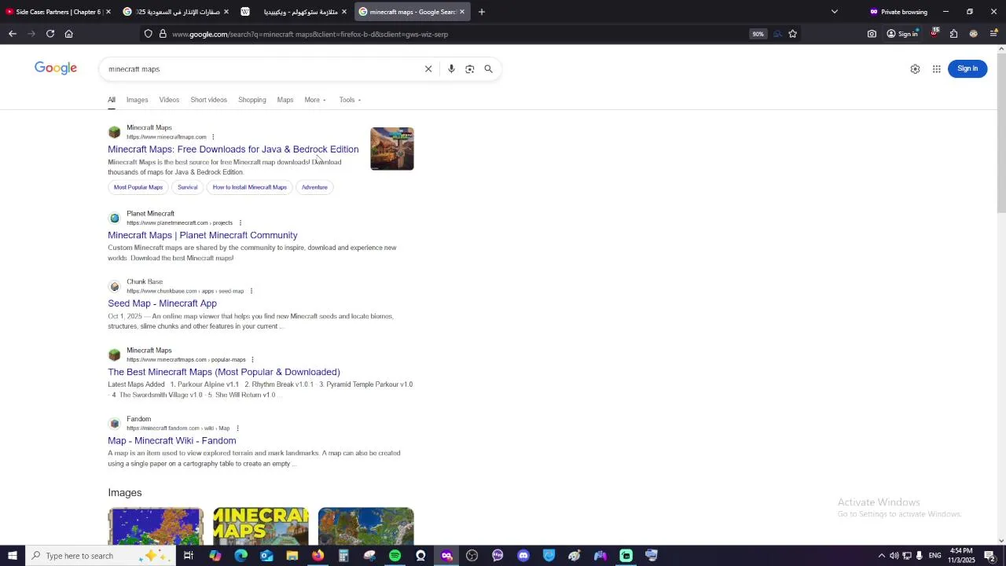Open the Windows Start menu
The image size is (1006, 566).
click(x=12, y=556)
